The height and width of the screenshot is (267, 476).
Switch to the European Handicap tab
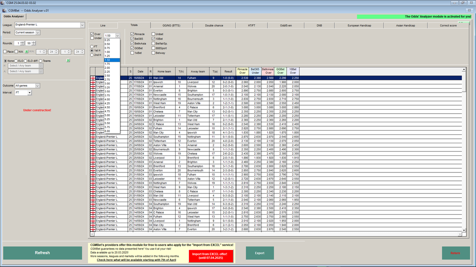pyautogui.click(x=359, y=25)
